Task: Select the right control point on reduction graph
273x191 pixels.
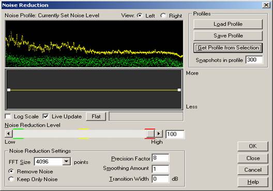Action: coord(179,90)
